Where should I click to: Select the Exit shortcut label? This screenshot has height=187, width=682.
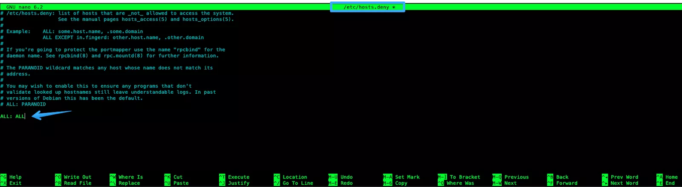click(15, 183)
